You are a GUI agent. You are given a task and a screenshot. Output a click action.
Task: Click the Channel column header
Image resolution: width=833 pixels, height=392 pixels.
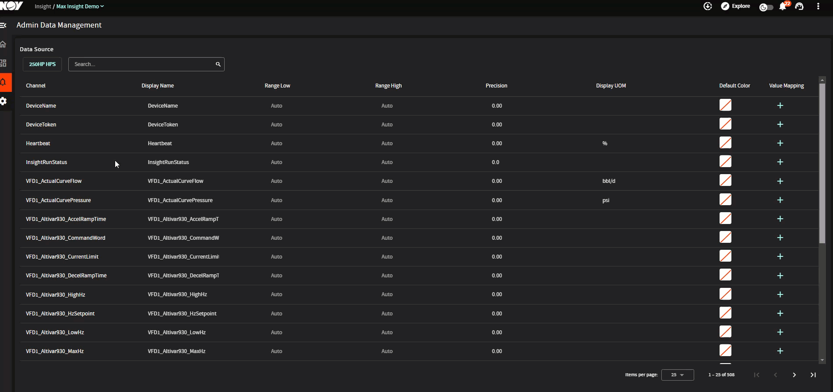pos(35,86)
